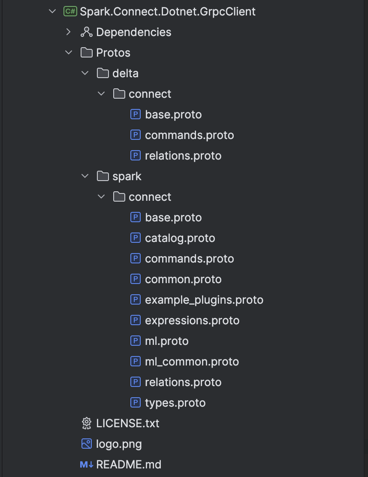This screenshot has width=368, height=477.
Task: Click the proto icon beside ml.proto
Action: click(136, 341)
